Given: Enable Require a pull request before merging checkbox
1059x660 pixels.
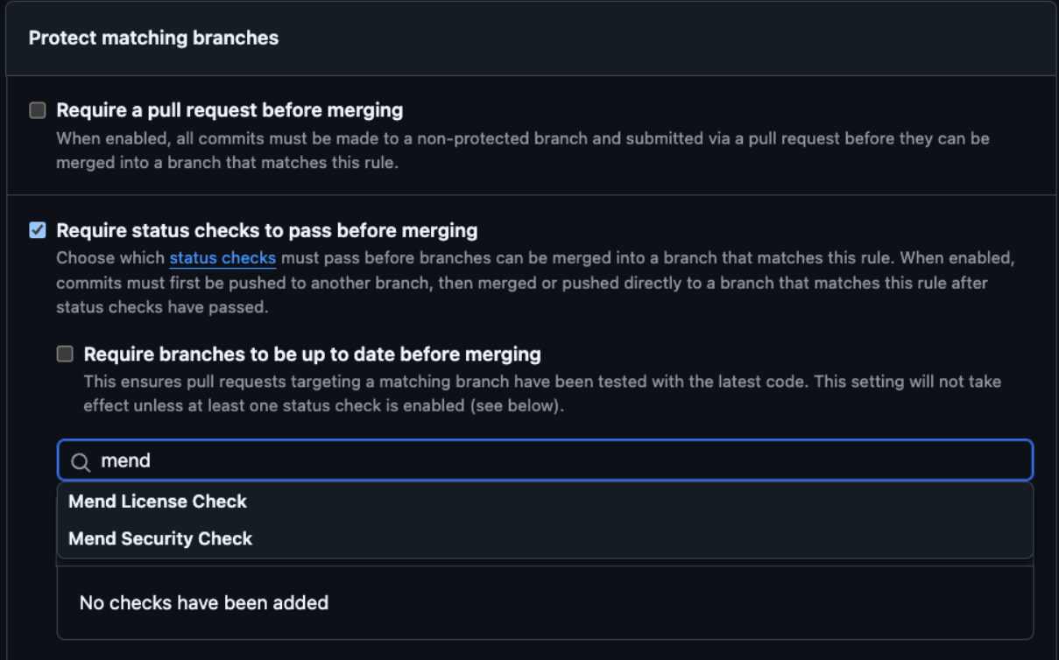Looking at the screenshot, I should pos(38,110).
